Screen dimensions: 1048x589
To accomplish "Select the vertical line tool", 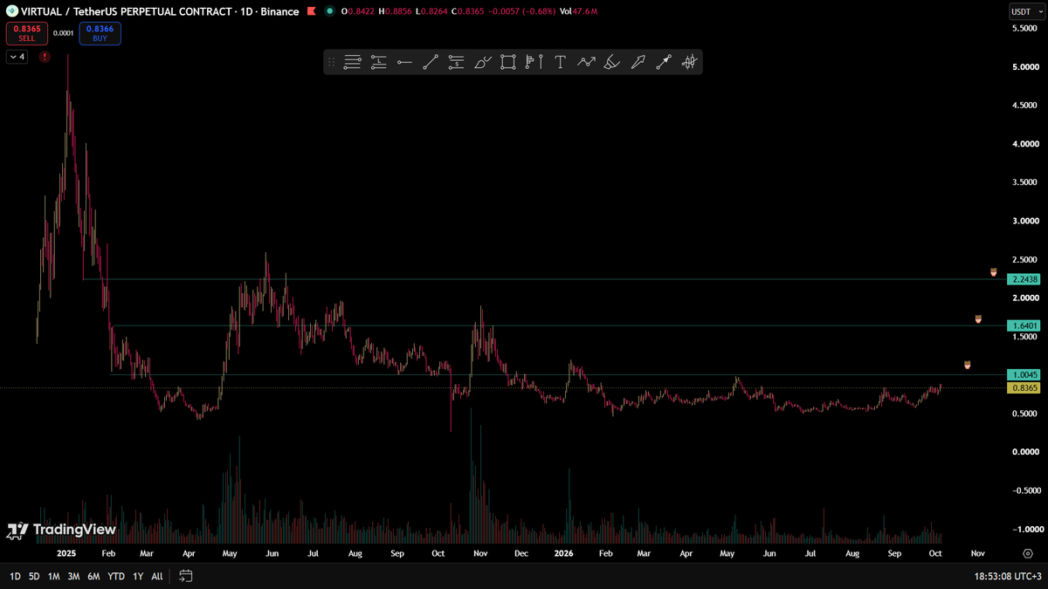I will (541, 62).
